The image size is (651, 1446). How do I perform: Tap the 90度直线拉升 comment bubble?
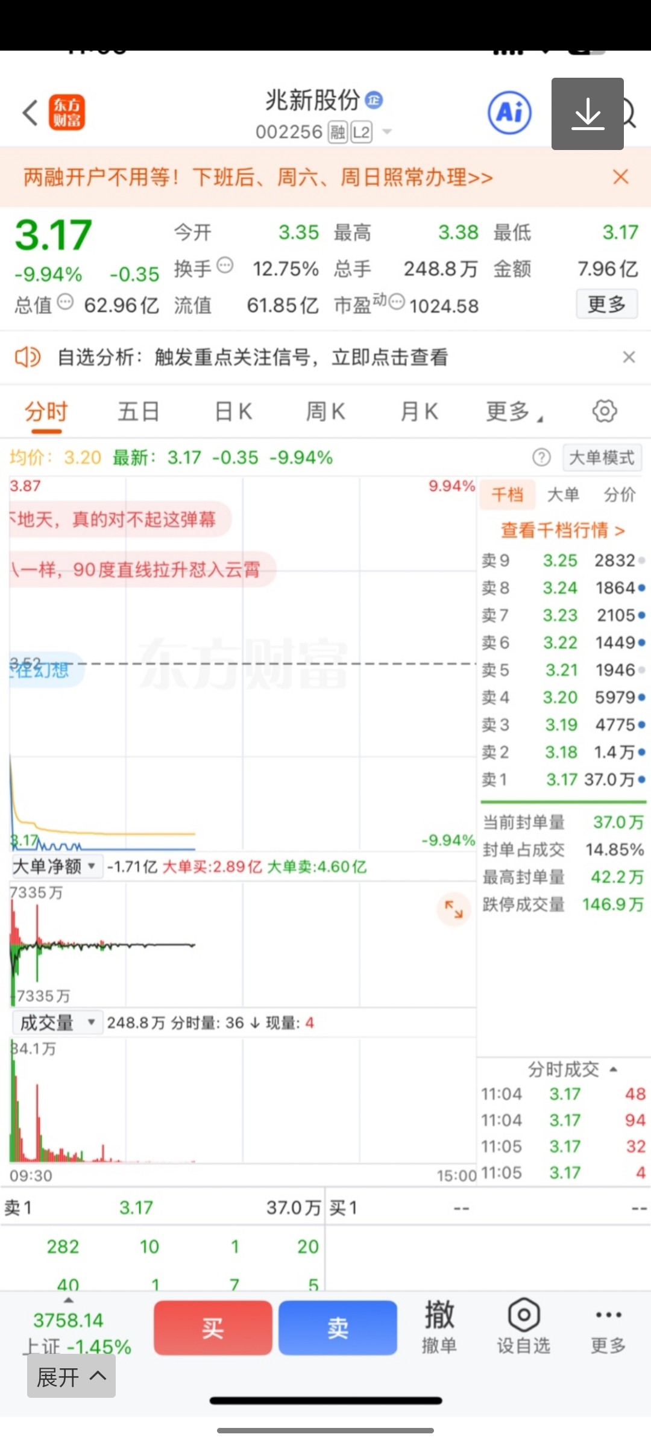click(142, 569)
